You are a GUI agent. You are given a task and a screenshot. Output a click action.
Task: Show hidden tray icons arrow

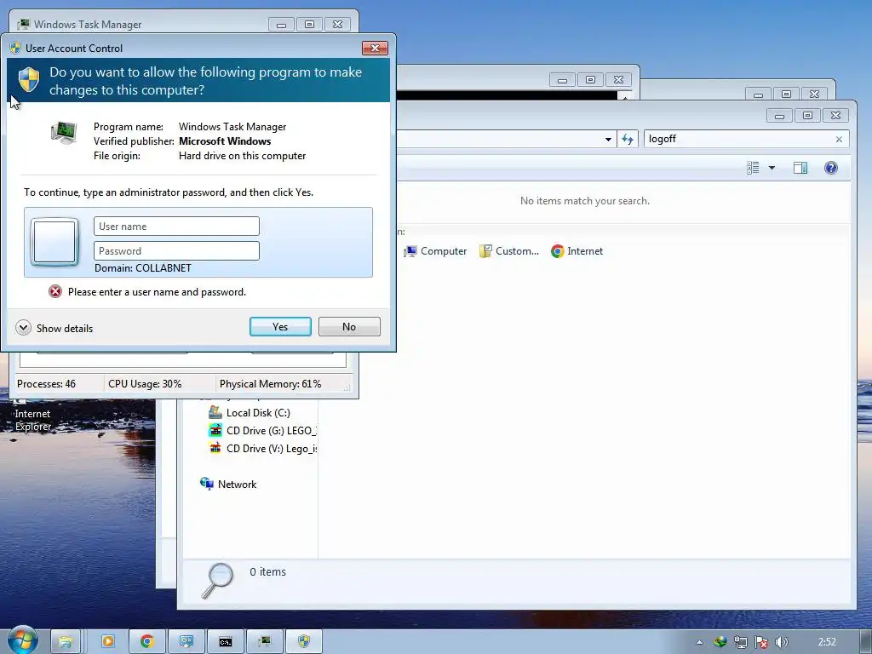pos(700,642)
